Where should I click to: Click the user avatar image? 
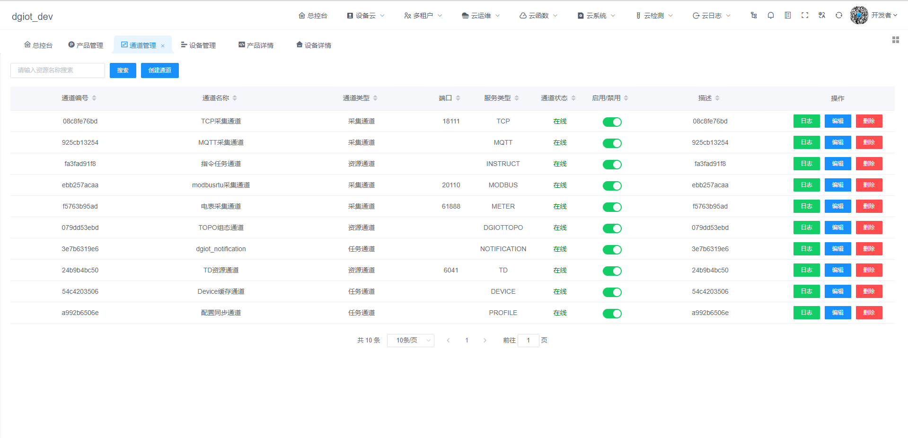click(x=859, y=16)
